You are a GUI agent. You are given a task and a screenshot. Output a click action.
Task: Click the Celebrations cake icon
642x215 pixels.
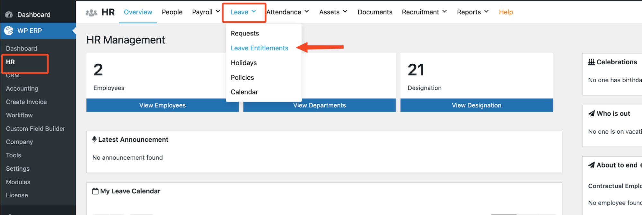point(591,62)
